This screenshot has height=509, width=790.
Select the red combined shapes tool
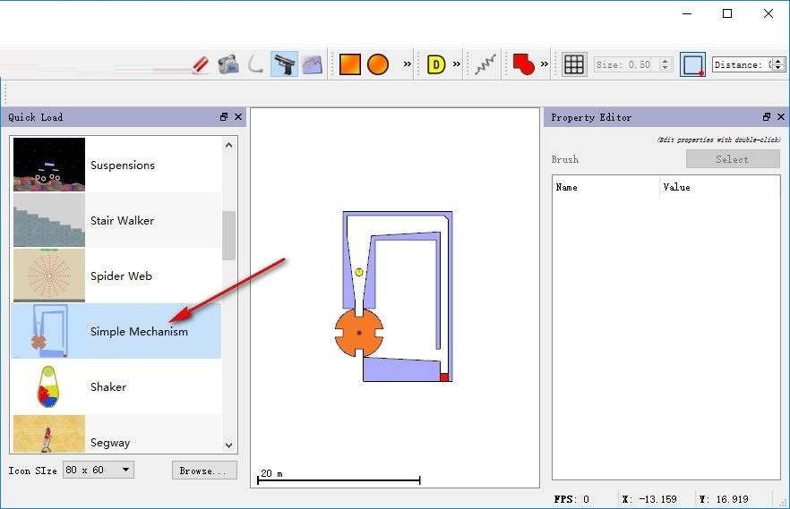click(523, 64)
